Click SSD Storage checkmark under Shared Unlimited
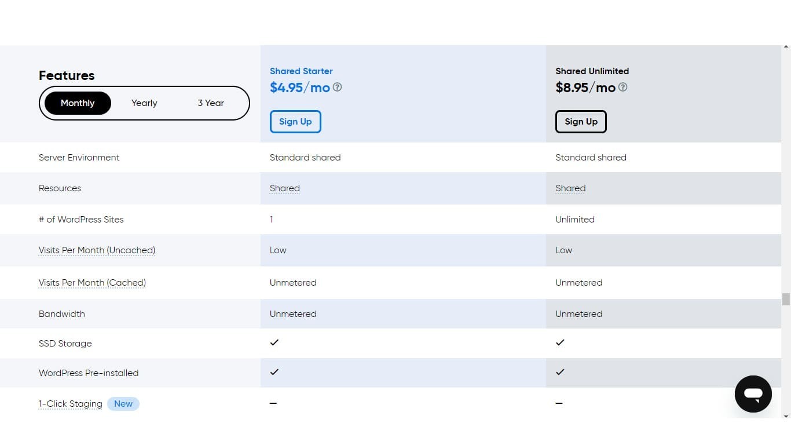This screenshot has width=791, height=445. [x=560, y=342]
